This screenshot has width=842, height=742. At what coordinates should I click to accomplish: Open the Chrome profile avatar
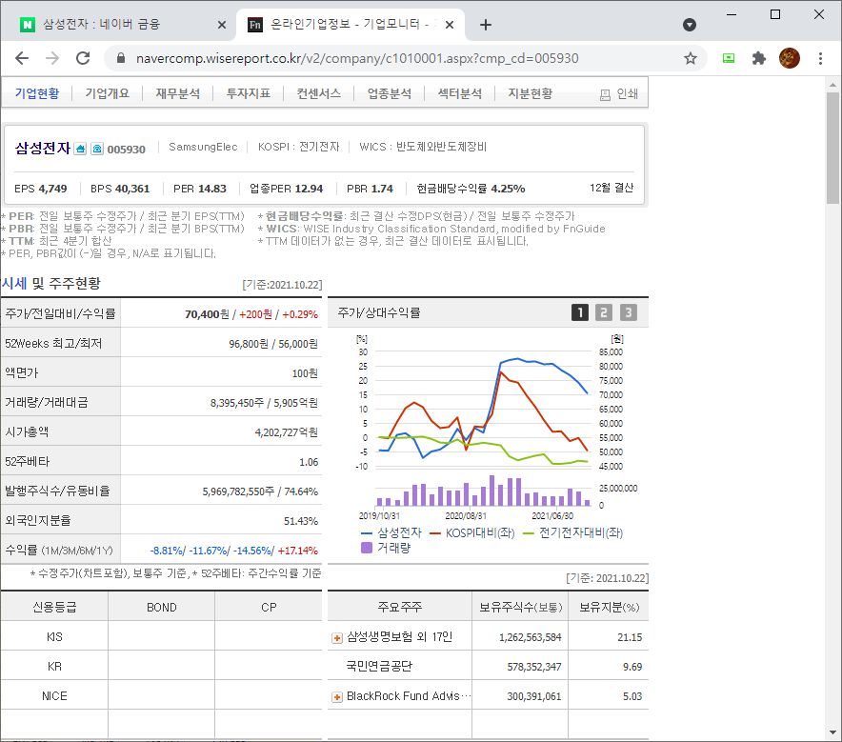[790, 58]
